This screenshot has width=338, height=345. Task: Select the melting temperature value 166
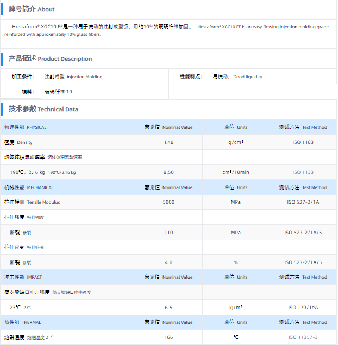tap(168, 337)
